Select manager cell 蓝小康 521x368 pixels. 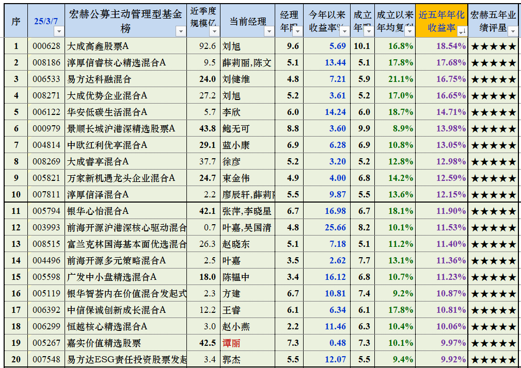click(x=236, y=145)
